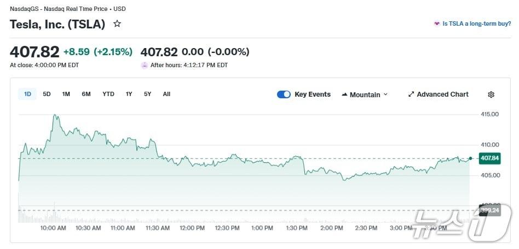Click the Mountain chart type icon
This screenshot has height=249, width=519.
coord(344,94)
